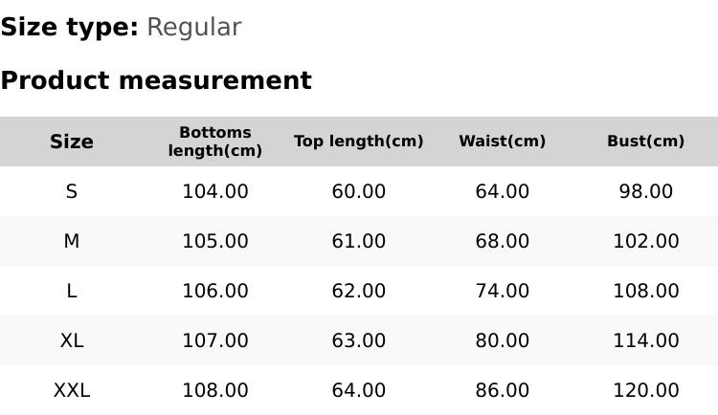Click the Bottoms length(cm) column header

point(215,142)
